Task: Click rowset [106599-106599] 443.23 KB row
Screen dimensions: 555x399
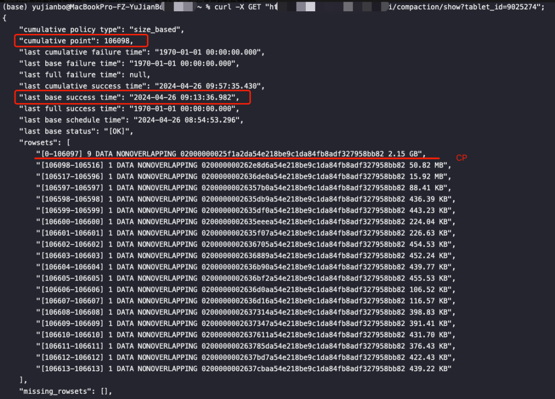Action: [246, 211]
